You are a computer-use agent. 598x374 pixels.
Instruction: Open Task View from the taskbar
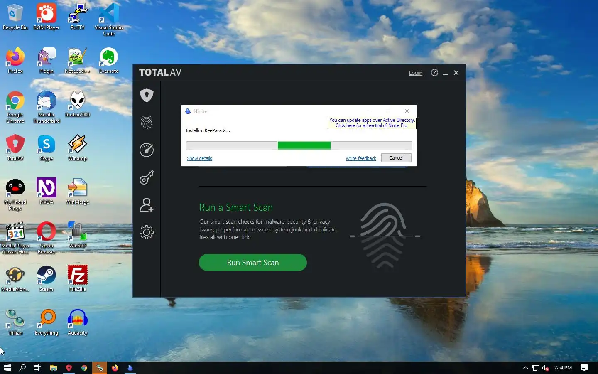[x=37, y=368]
